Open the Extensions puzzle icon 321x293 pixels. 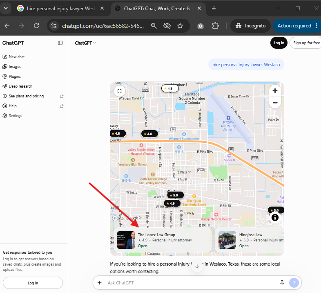point(215,26)
